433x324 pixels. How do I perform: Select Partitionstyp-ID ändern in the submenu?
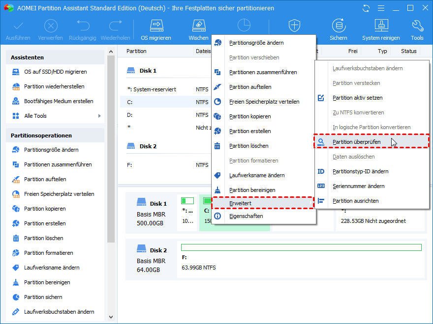click(x=371, y=171)
